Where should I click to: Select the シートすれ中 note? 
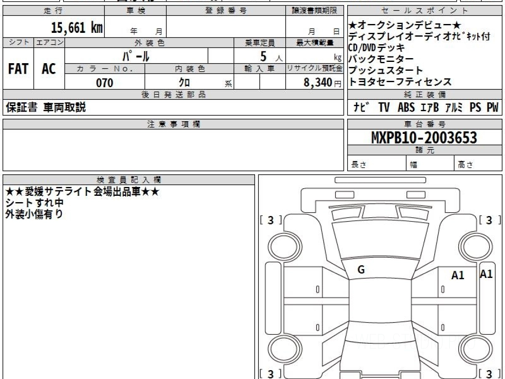(x=34, y=203)
